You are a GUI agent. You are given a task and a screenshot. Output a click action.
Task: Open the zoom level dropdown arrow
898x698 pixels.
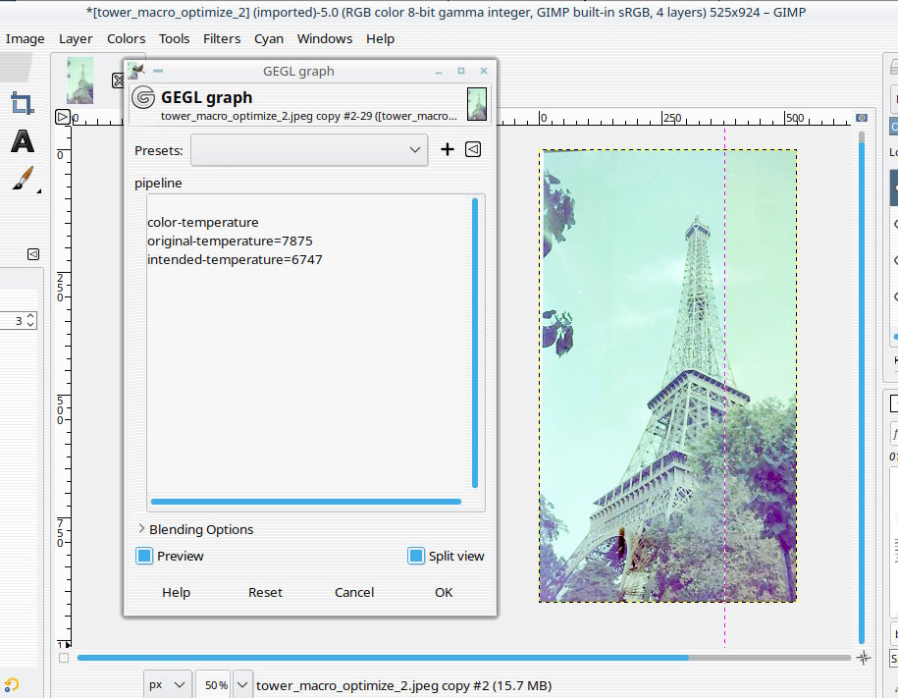coord(242,685)
